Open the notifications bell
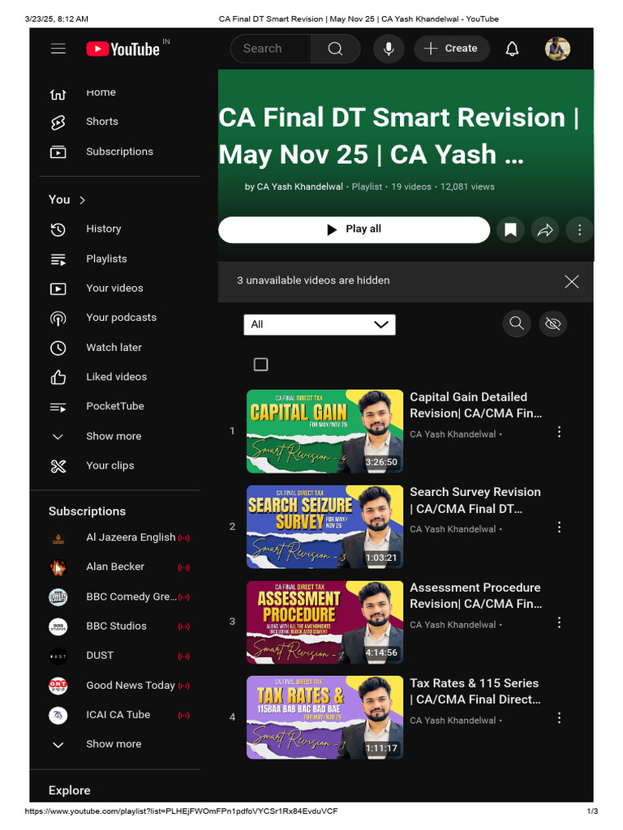The image size is (623, 830). click(x=512, y=49)
